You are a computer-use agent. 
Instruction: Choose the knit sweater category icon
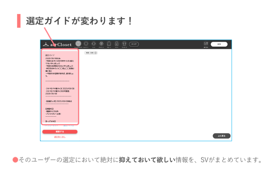[94, 44]
